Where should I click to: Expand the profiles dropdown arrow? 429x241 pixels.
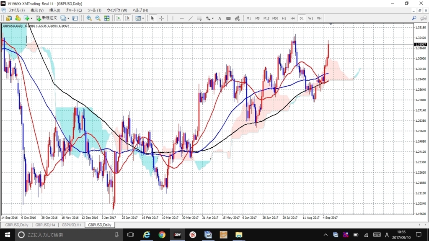[68, 18]
